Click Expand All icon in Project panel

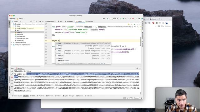point(34,21)
